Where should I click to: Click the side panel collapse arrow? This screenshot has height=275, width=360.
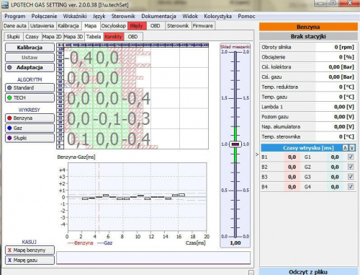pos(257,154)
